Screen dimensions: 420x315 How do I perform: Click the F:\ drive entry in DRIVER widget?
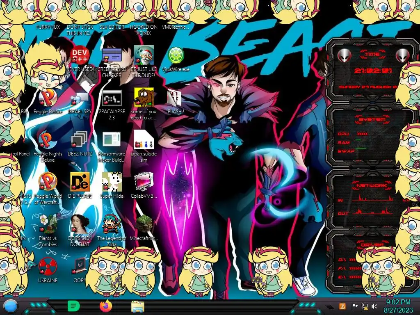[x=350, y=268]
